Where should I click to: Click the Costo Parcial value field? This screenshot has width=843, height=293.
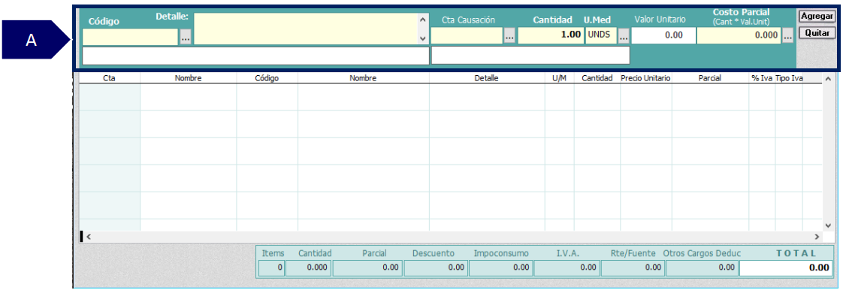739,36
